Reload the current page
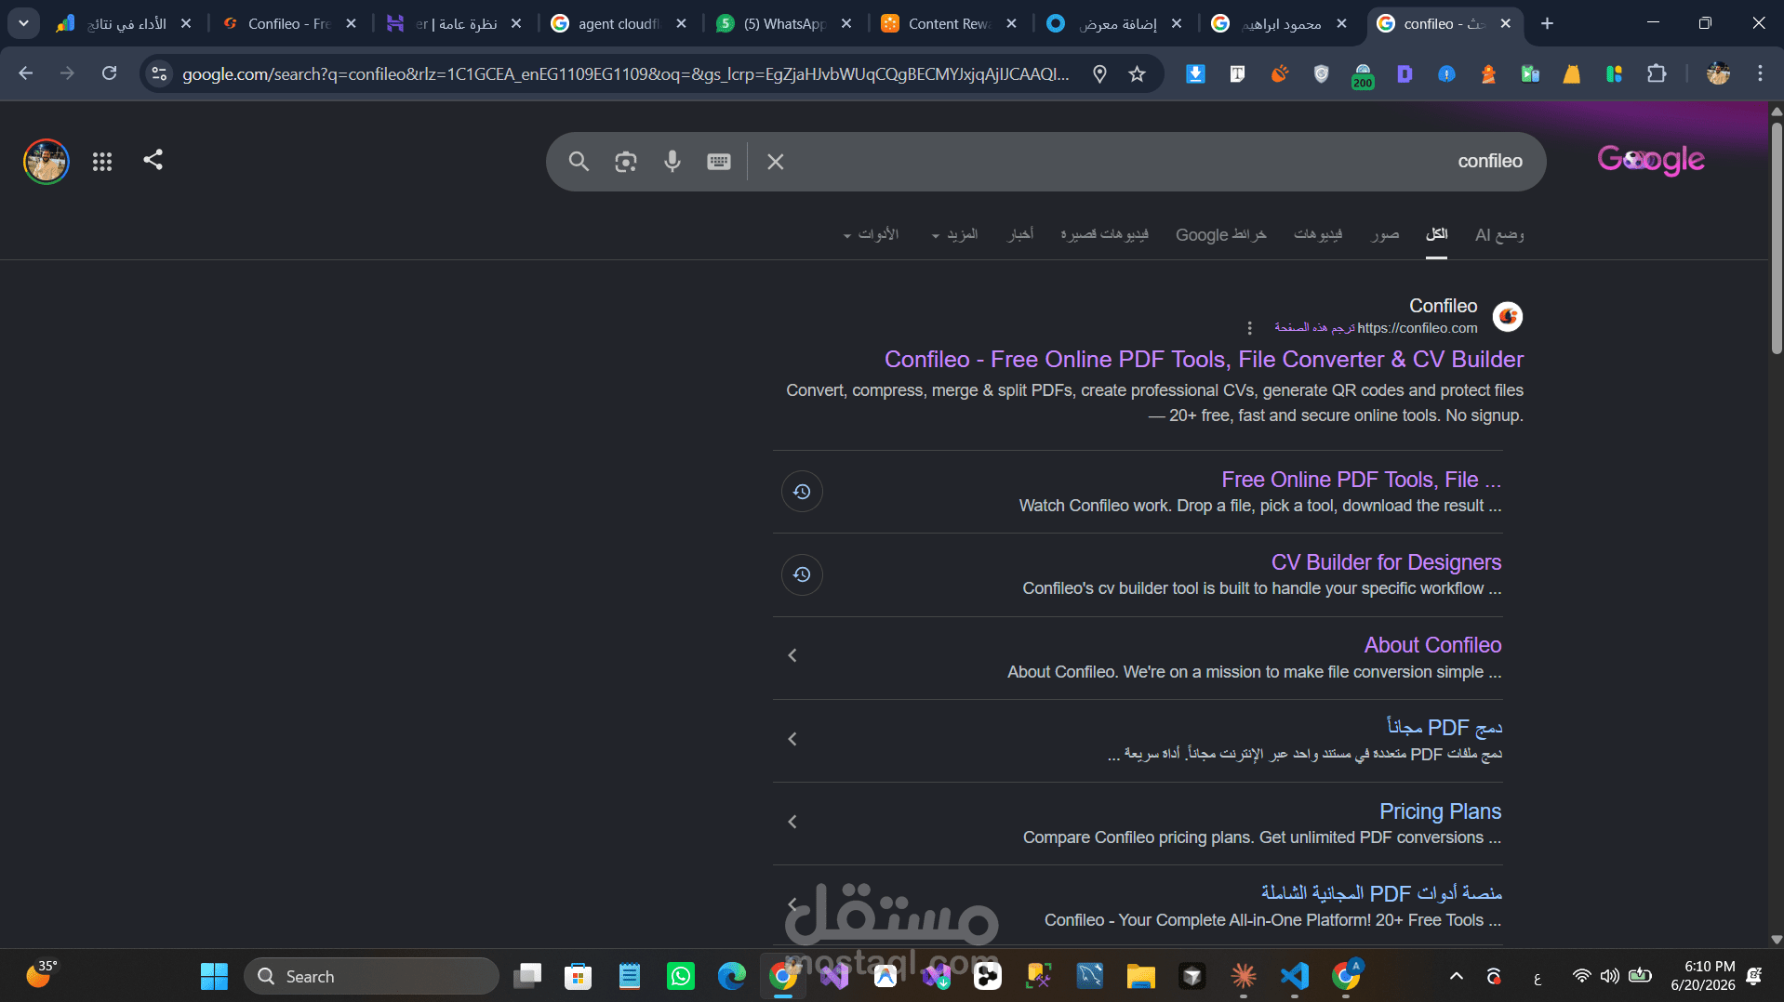The height and width of the screenshot is (1002, 1784). pos(110,73)
